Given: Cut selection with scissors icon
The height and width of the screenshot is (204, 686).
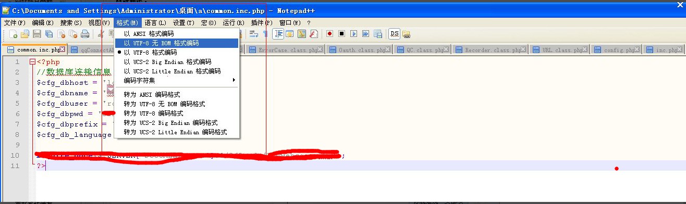Looking at the screenshot, I should click(101, 34).
